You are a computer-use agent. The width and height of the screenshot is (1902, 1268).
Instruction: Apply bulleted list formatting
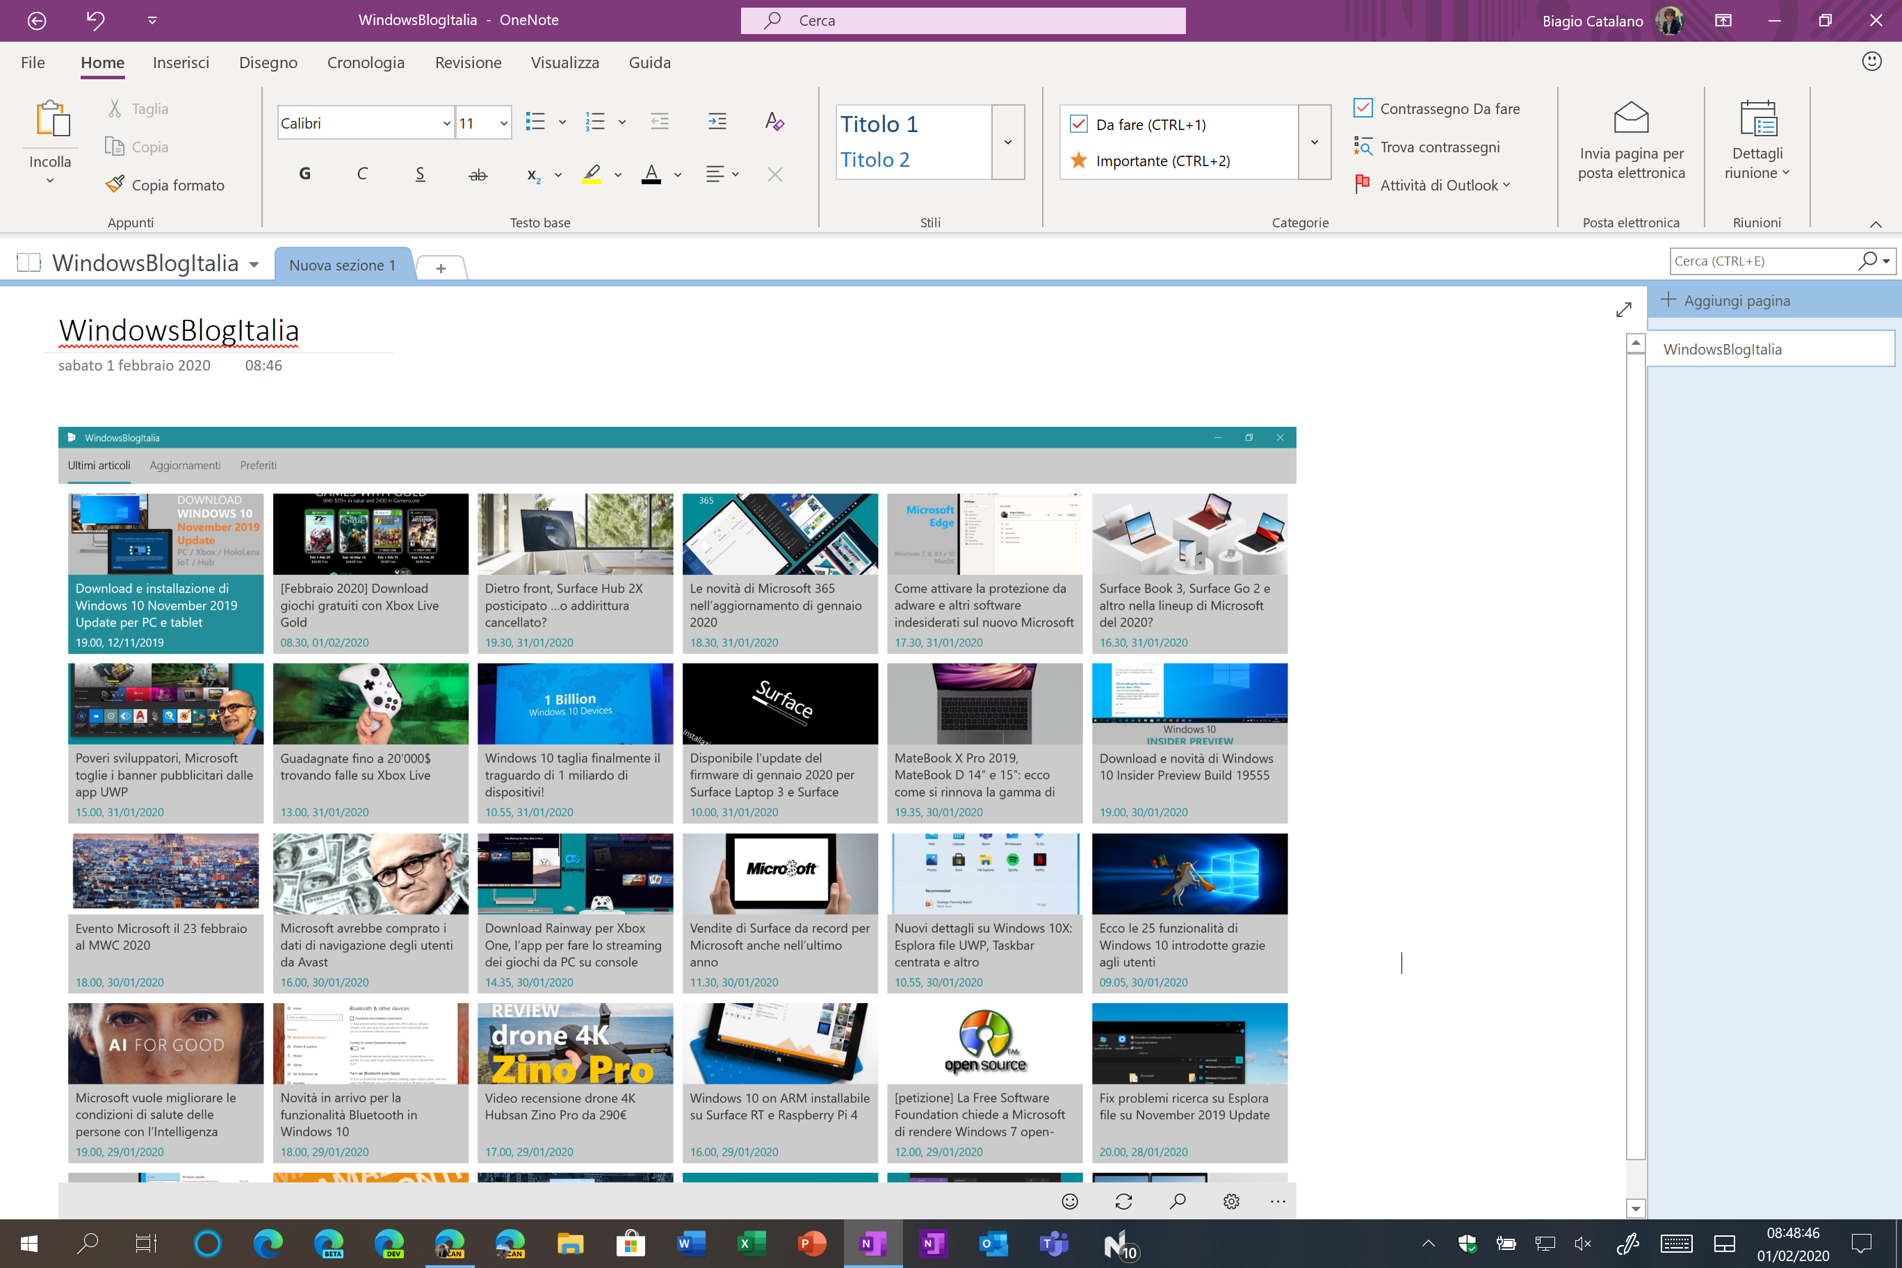point(535,122)
